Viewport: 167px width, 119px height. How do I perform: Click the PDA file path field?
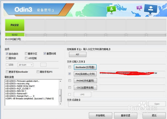point(132,74)
